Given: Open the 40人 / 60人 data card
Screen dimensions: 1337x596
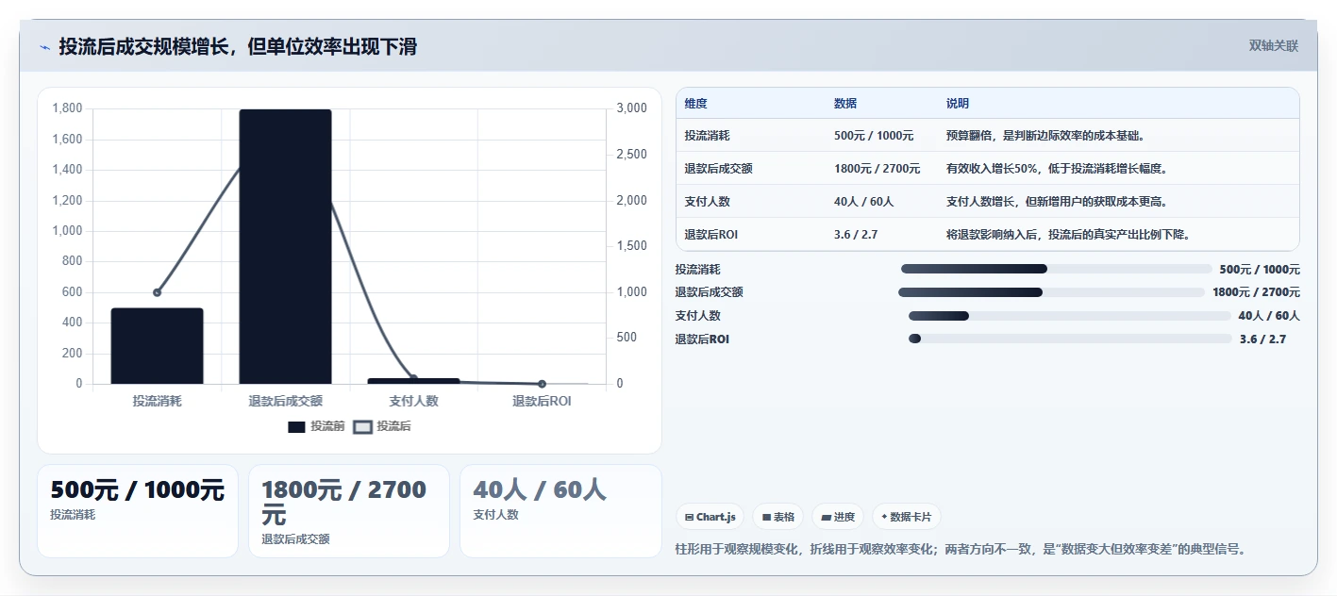Looking at the screenshot, I should (560, 511).
